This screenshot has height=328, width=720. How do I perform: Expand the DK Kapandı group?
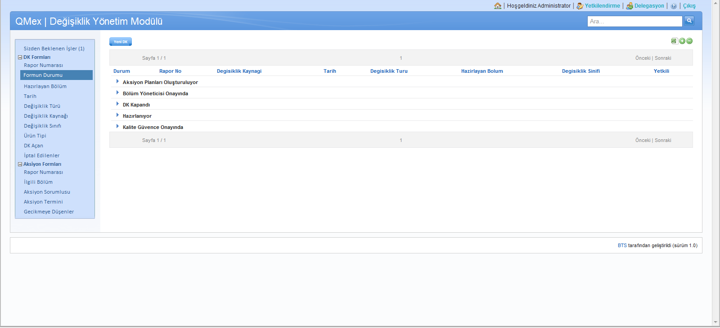click(117, 104)
